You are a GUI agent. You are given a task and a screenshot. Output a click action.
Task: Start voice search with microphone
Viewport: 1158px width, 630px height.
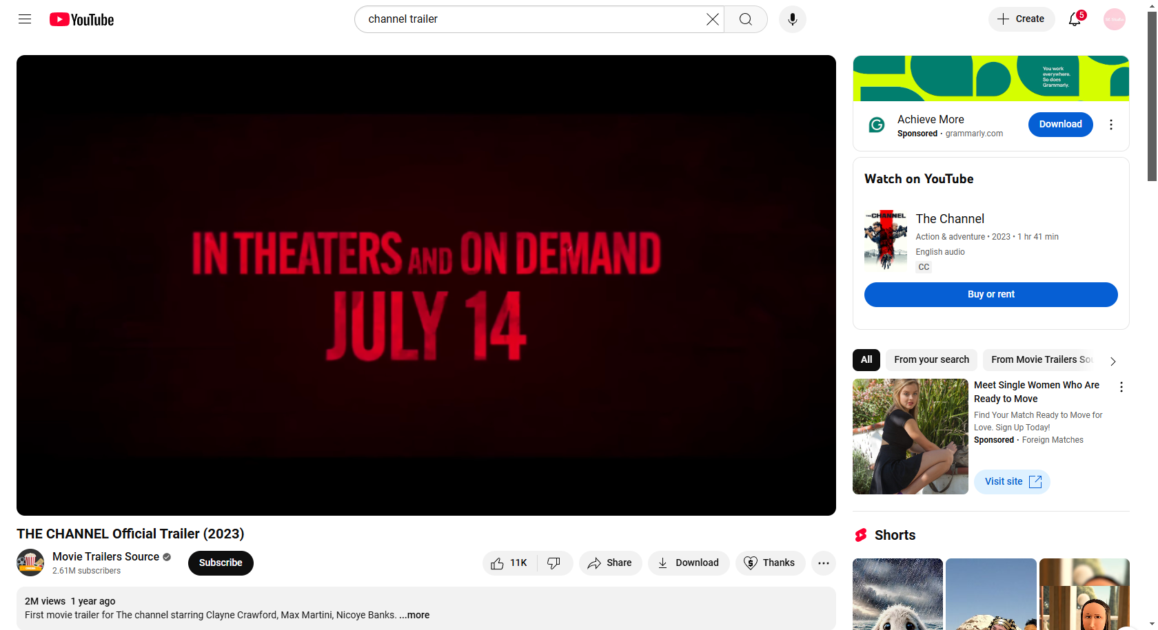click(793, 19)
